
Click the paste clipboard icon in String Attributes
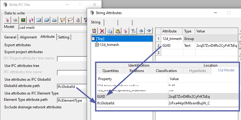point(118,31)
